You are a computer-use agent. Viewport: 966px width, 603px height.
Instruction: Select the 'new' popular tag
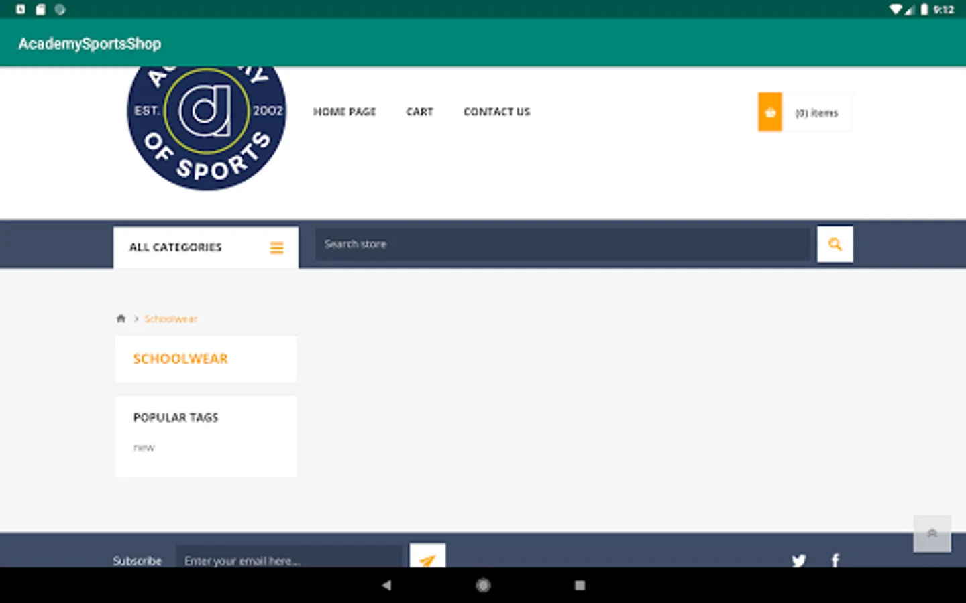144,448
